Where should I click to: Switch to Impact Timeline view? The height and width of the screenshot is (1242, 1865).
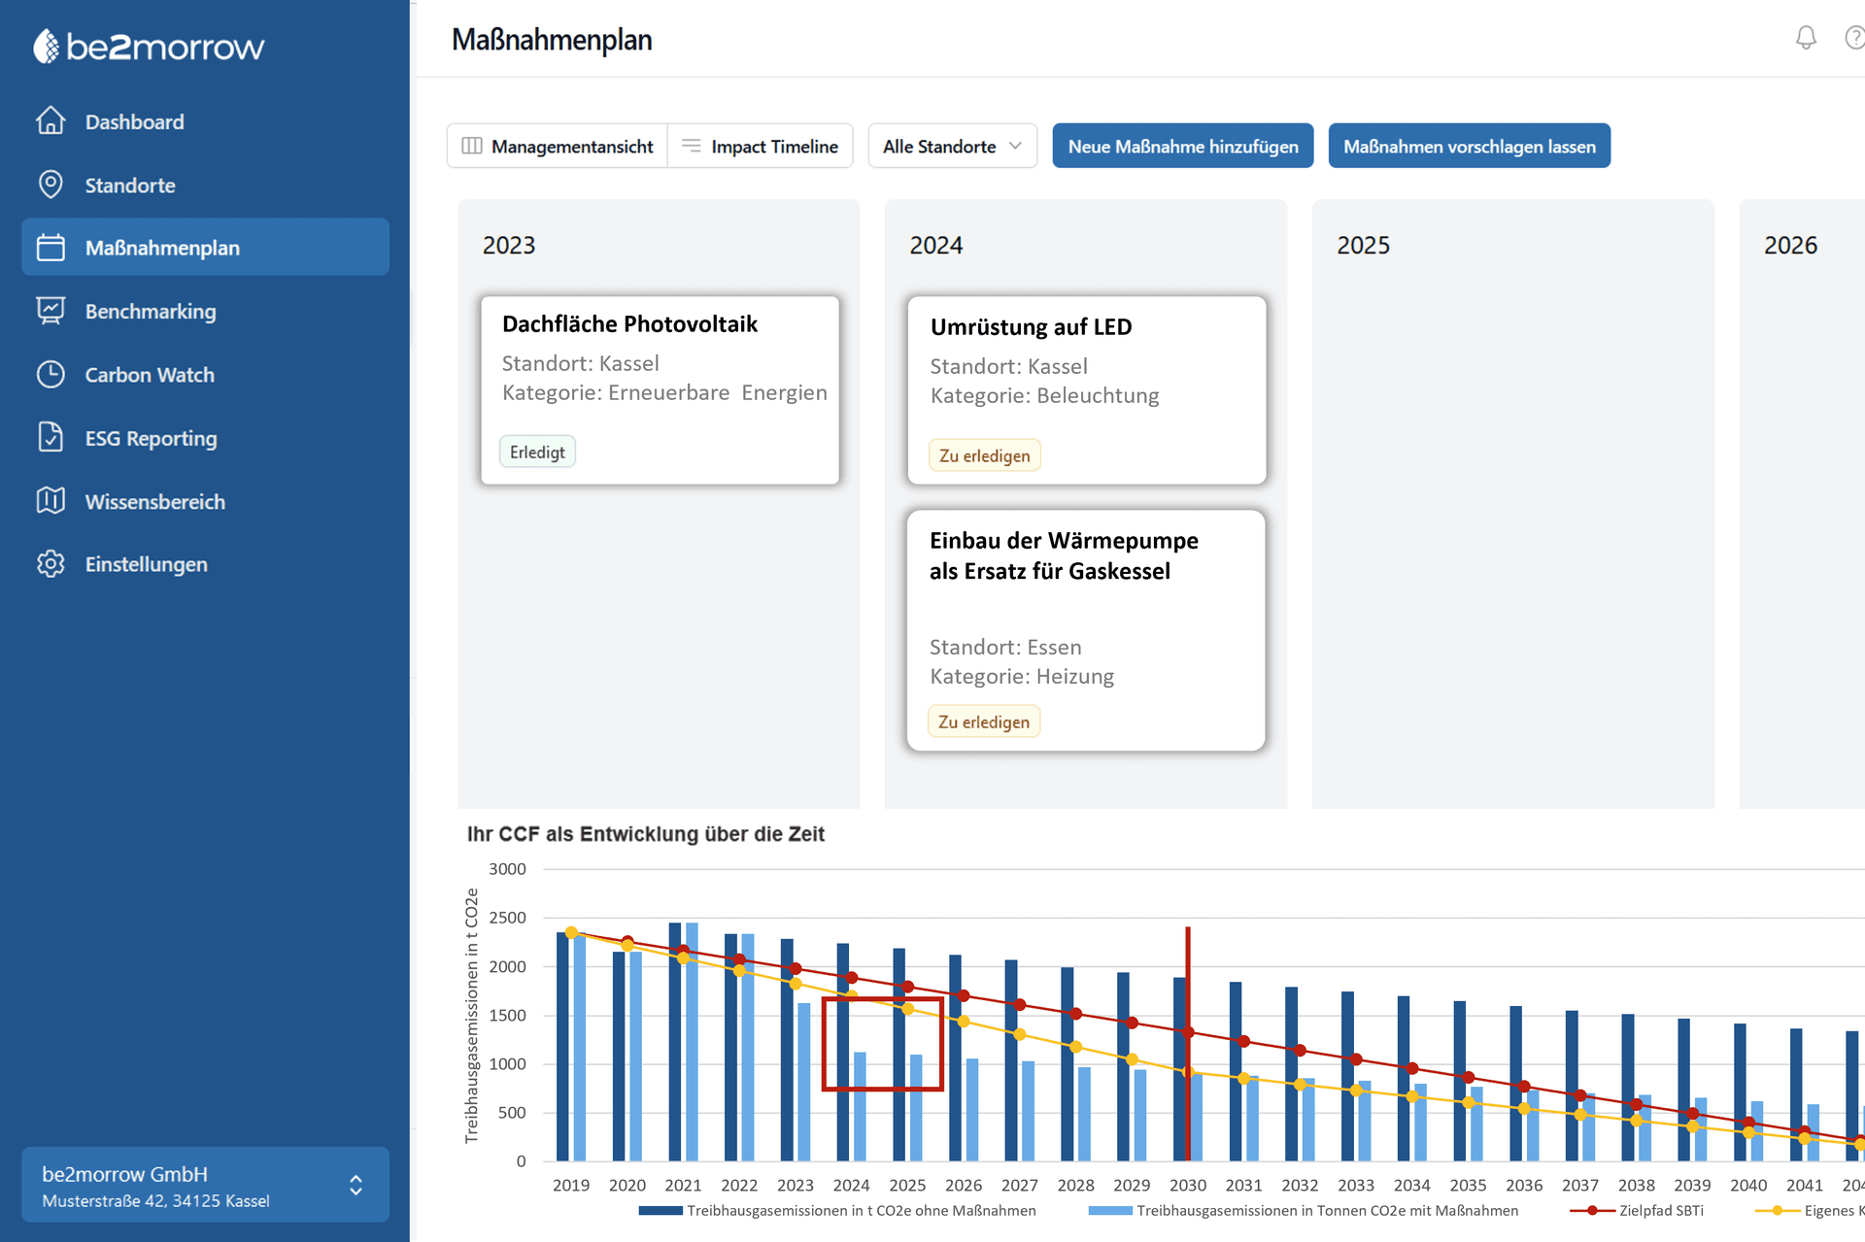coord(761,147)
